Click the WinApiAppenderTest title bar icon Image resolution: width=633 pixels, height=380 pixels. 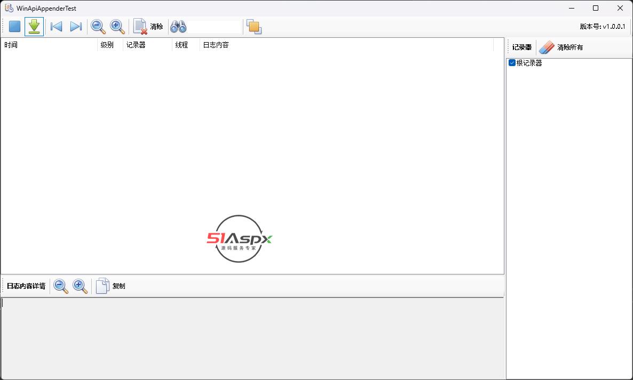coord(9,8)
